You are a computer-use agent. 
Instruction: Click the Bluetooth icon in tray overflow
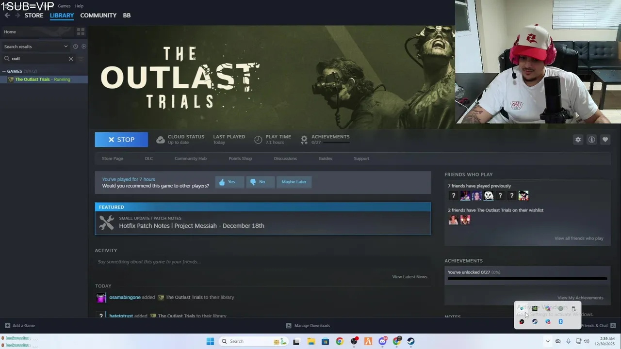coord(560,321)
